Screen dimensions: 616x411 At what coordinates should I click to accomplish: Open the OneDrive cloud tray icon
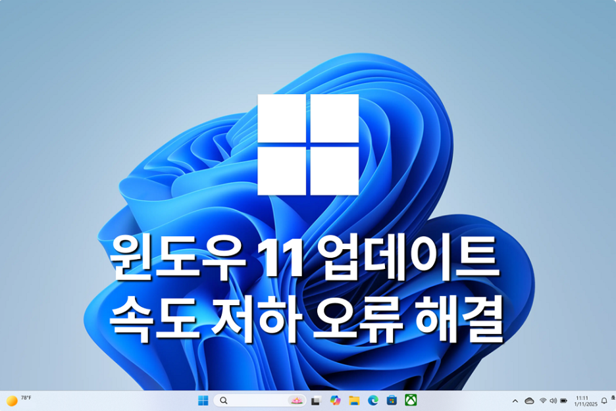(529, 400)
